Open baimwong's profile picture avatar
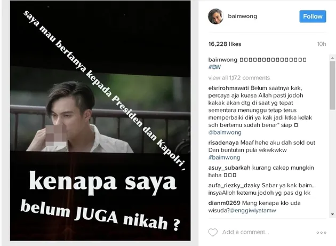Screen dimensions: 336x246 [x=216, y=17]
